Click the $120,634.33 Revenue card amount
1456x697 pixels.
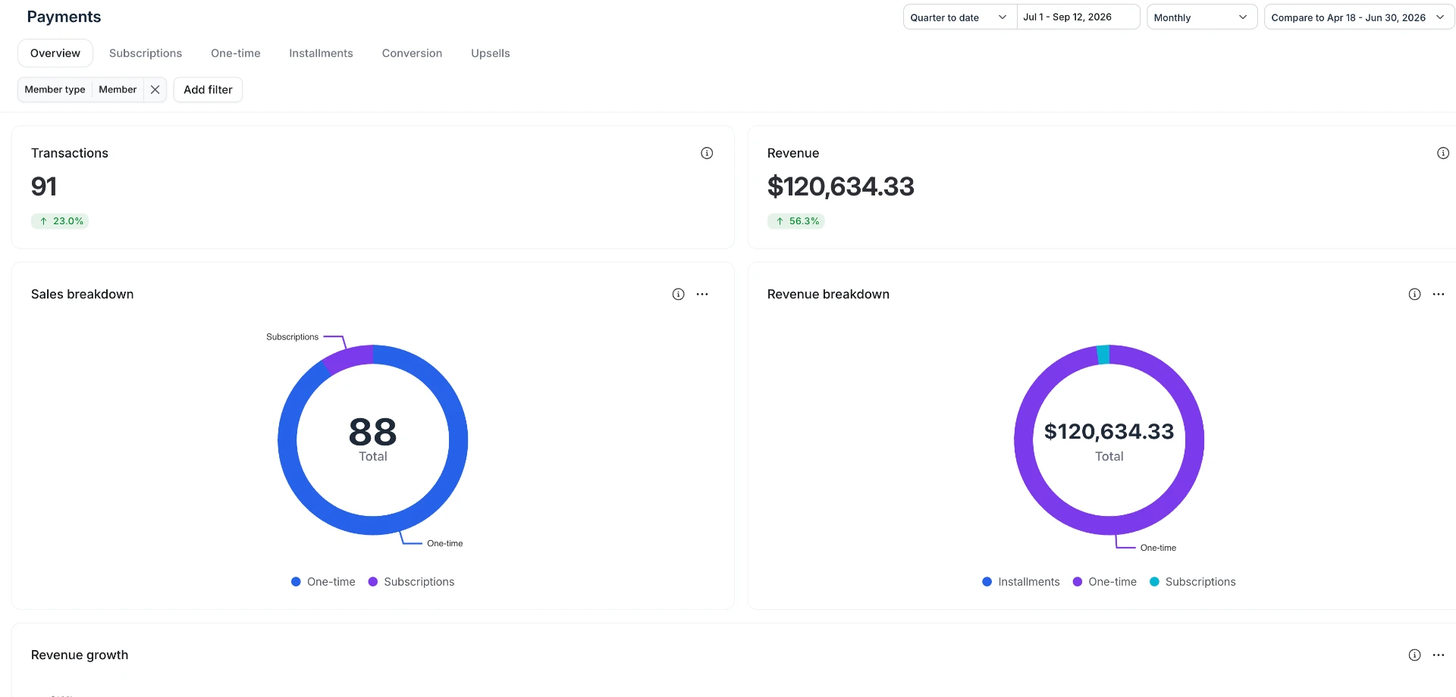pos(841,186)
